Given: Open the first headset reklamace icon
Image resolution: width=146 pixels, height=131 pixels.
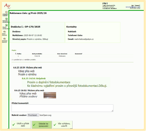Looking at the screenshot, I should pyautogui.click(x=4, y=32).
